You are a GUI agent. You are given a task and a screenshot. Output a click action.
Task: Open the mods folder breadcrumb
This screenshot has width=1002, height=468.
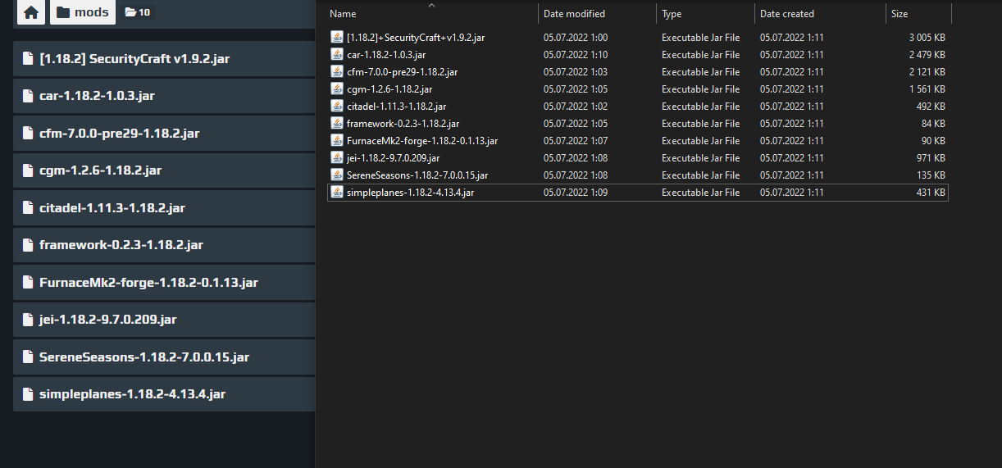pos(83,12)
